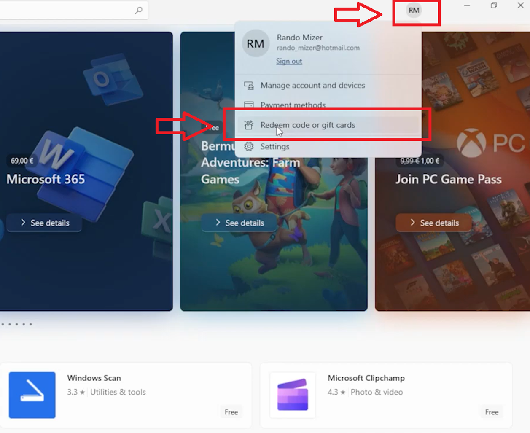Open the Join PC Game Pass promo card
The image size is (530, 433).
[x=452, y=171]
